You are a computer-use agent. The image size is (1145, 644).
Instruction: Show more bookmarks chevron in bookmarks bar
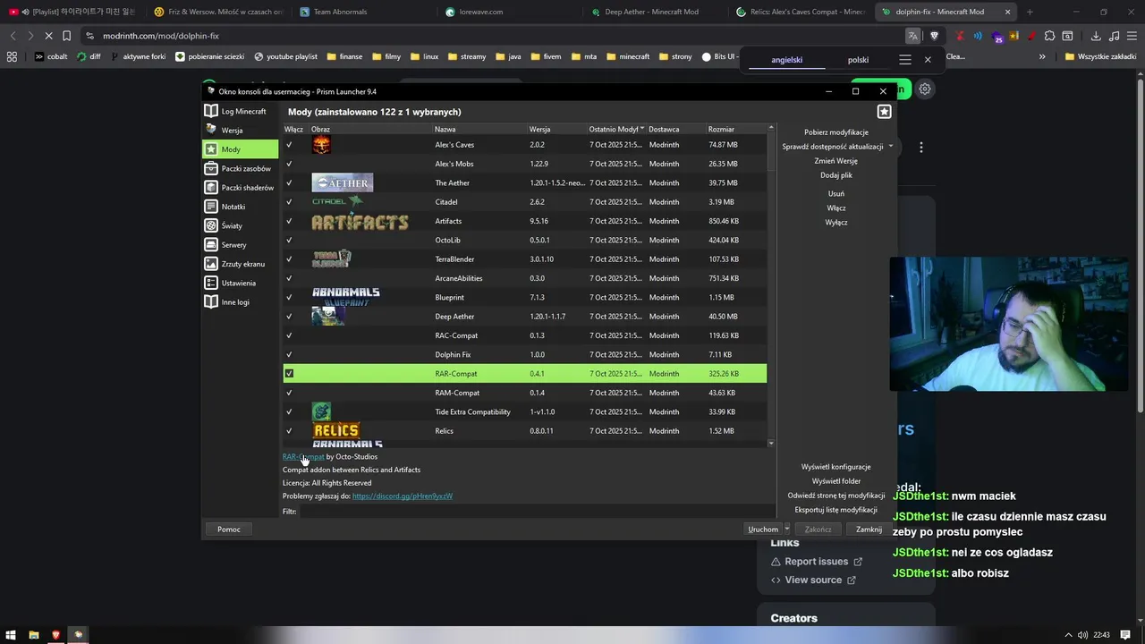(x=1042, y=56)
